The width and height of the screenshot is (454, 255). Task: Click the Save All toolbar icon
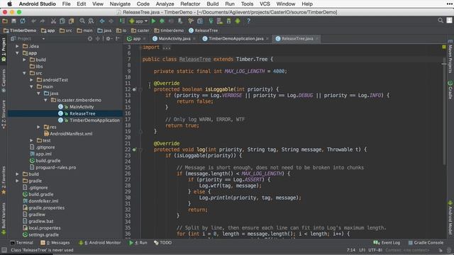point(13,21)
